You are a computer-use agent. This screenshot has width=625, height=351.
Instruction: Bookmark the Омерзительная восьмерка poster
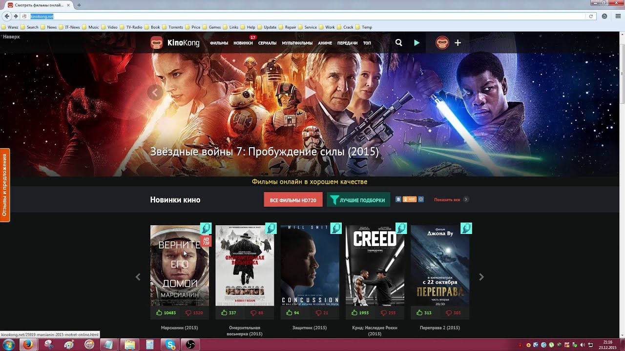[x=271, y=228]
